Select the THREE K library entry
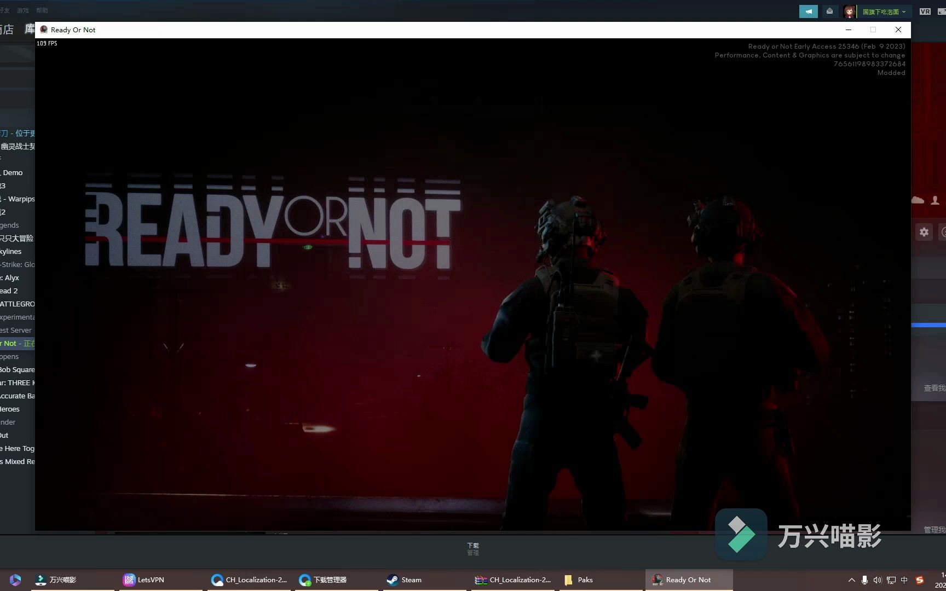946x591 pixels. pos(18,383)
